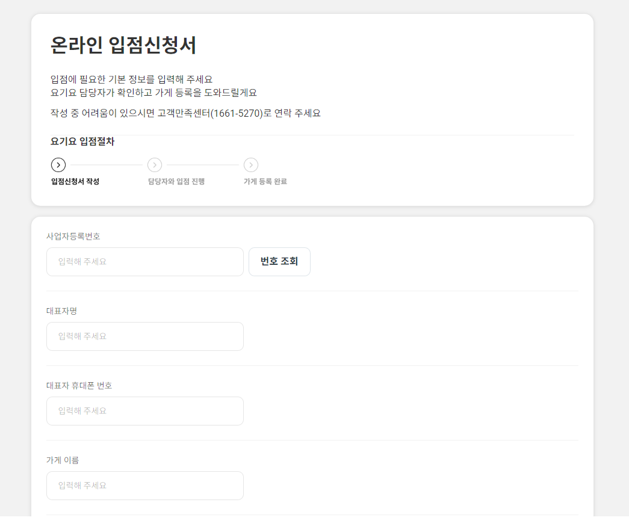The image size is (629, 532).
Task: Click the 사업자등록번호 input field
Action: [x=144, y=261]
